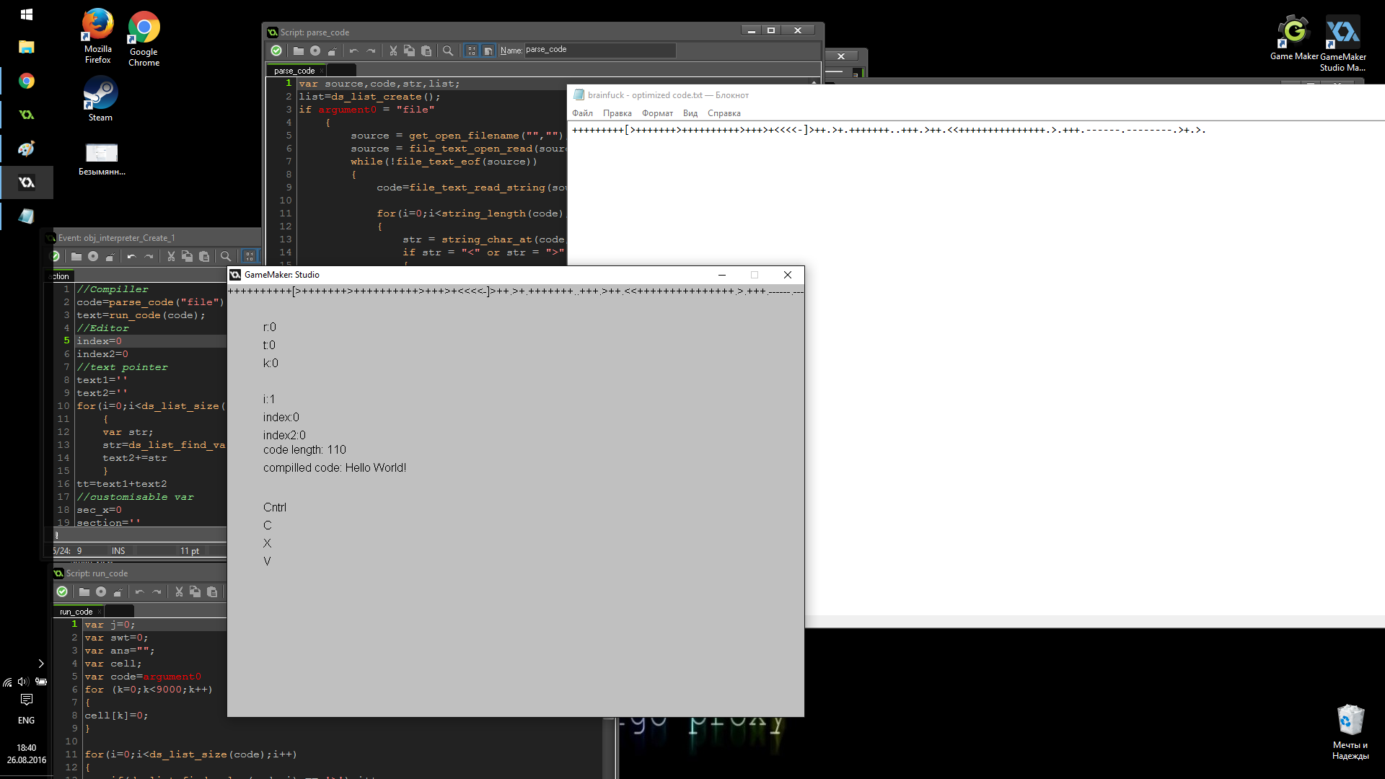Image resolution: width=1385 pixels, height=779 pixels.
Task: Select the parse_code script tab
Action: pos(294,71)
